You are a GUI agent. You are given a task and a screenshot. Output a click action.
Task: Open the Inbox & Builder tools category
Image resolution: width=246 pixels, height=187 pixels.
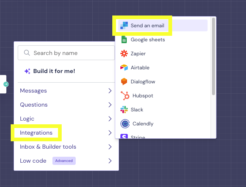pyautogui.click(x=48, y=147)
